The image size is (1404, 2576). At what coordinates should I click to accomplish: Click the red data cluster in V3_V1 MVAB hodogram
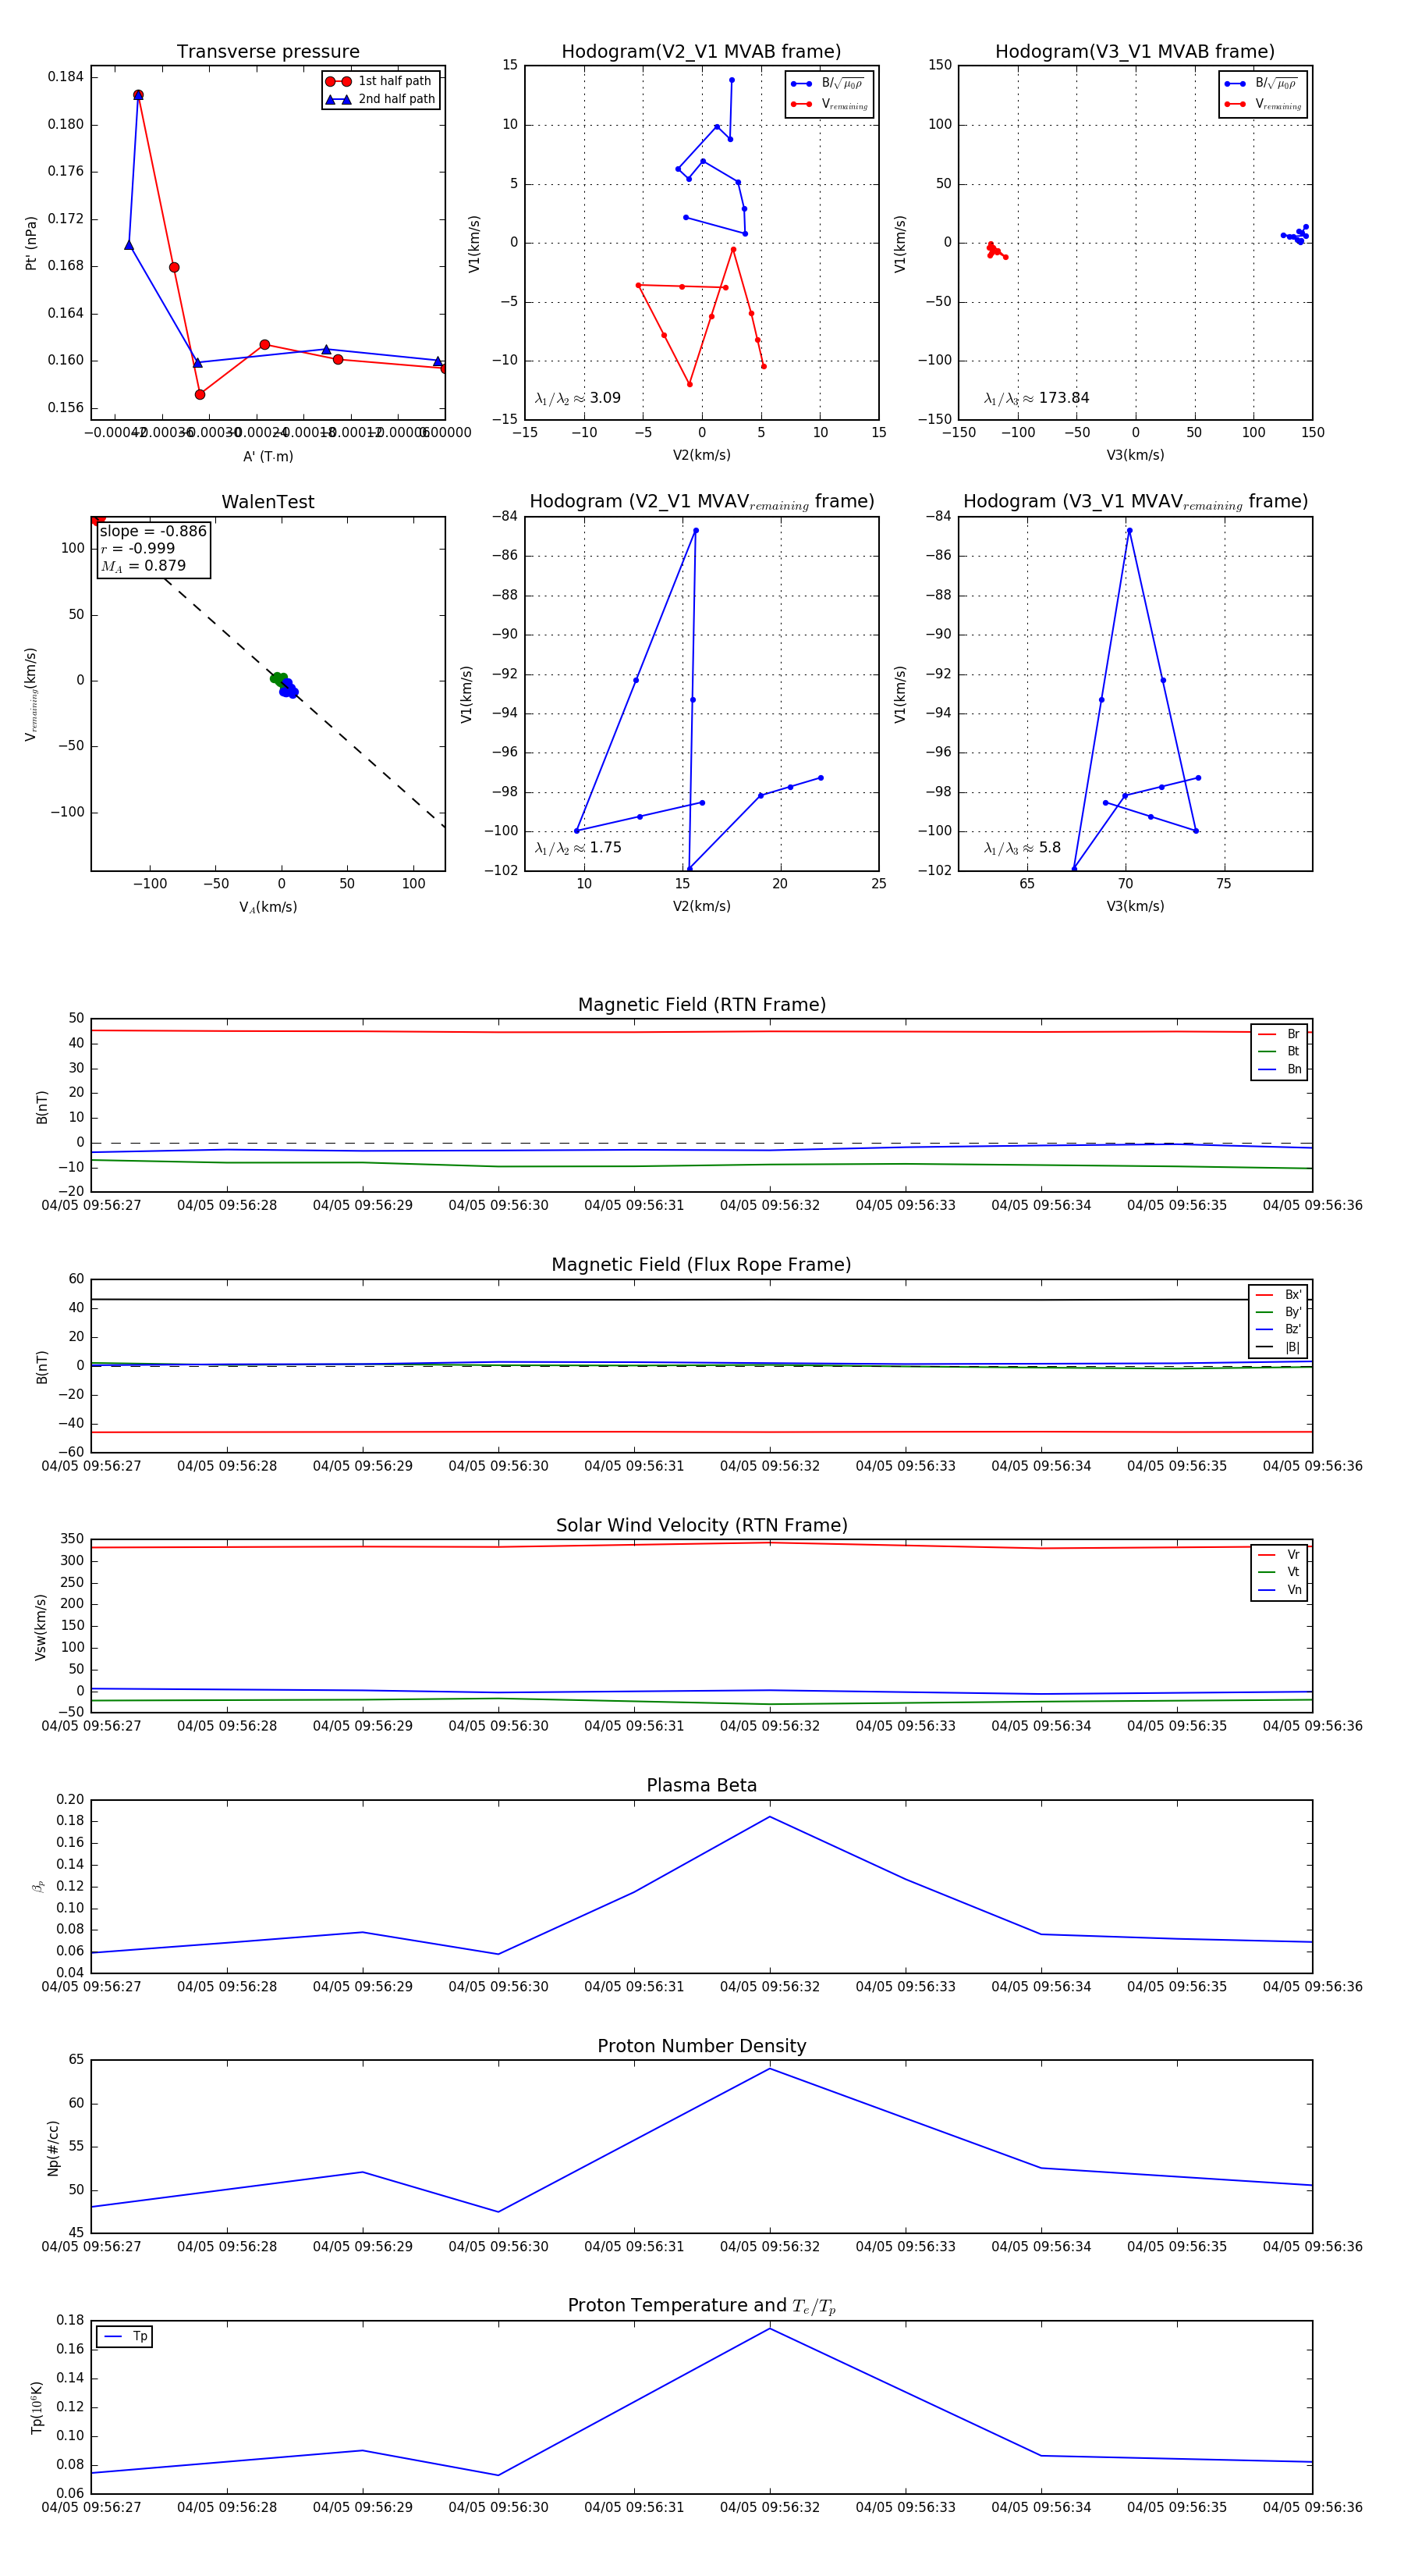[994, 250]
